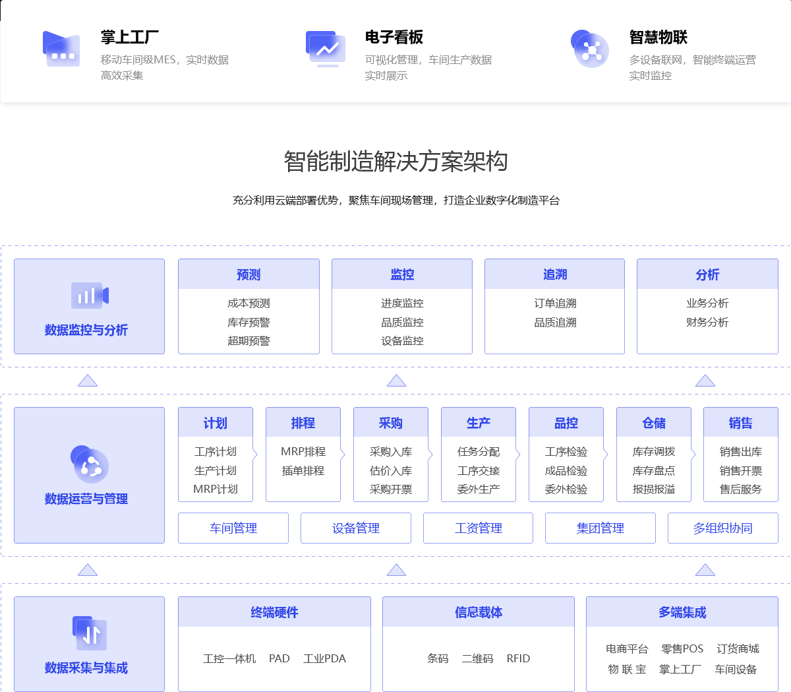Select the 采购 module header
The height and width of the screenshot is (692, 791).
(x=391, y=423)
